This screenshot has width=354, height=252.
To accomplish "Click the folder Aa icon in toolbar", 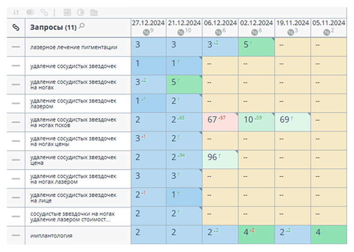I will (94, 13).
